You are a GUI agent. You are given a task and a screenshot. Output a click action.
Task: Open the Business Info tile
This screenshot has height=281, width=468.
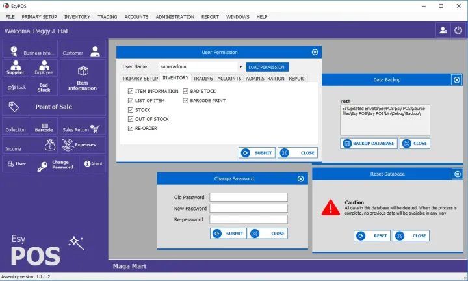pyautogui.click(x=30, y=49)
